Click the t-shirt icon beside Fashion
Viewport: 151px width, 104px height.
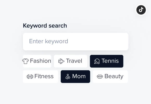[x=26, y=61]
